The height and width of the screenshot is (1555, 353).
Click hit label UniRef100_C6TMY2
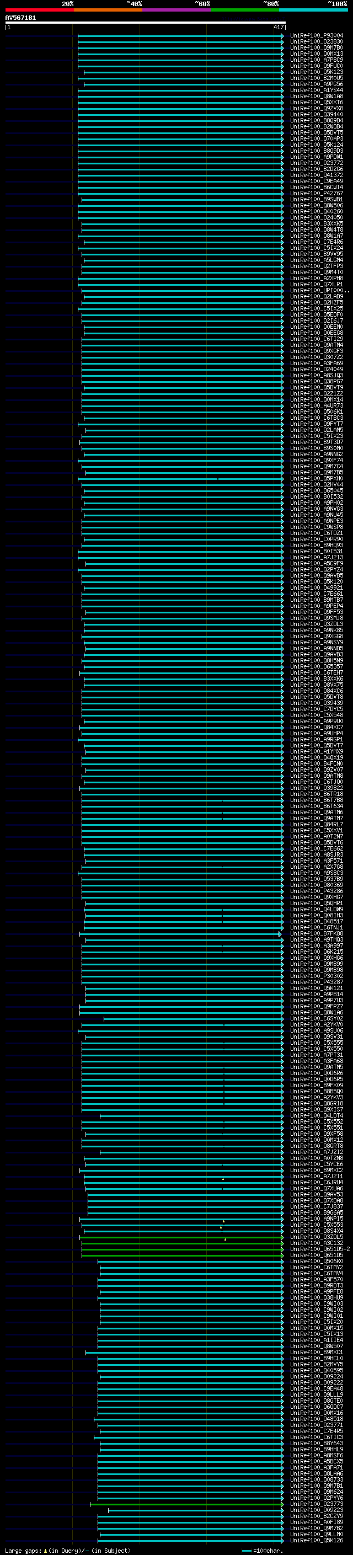(x=316, y=1267)
